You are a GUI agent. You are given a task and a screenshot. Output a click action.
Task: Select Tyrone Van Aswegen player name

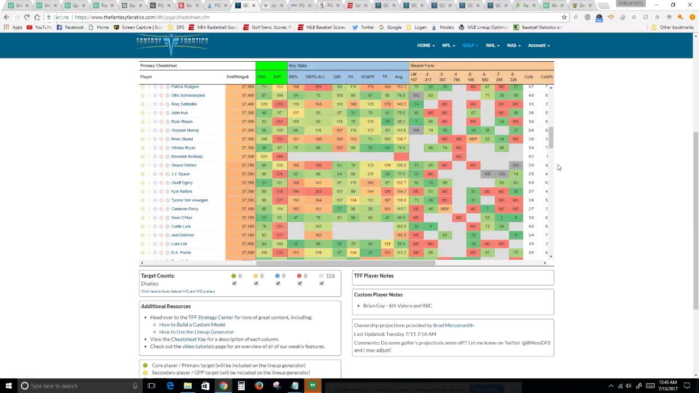(x=189, y=200)
